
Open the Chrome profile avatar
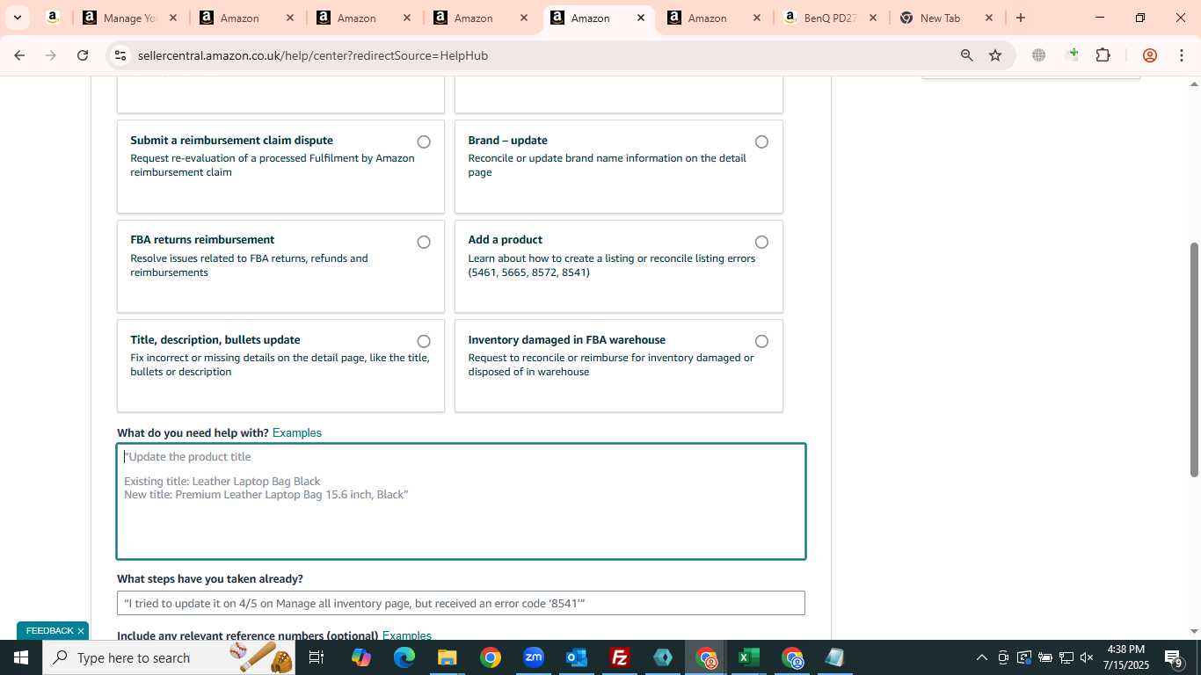[1149, 55]
